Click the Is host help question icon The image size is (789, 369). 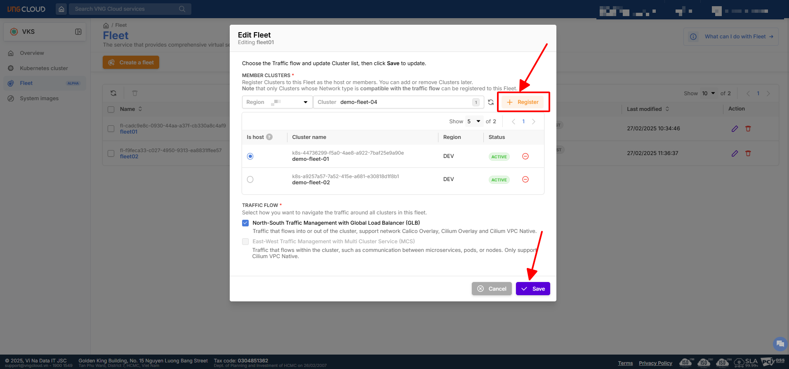click(269, 137)
